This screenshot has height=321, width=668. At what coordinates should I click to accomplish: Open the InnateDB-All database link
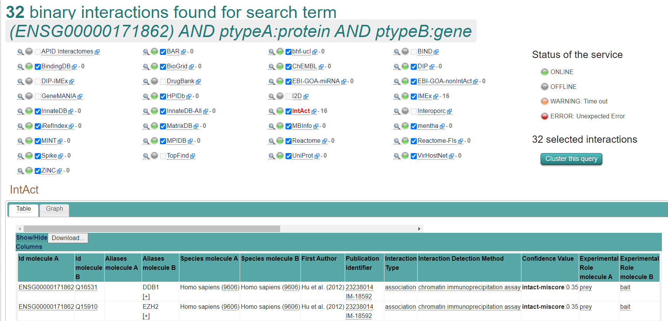pyautogui.click(x=184, y=111)
